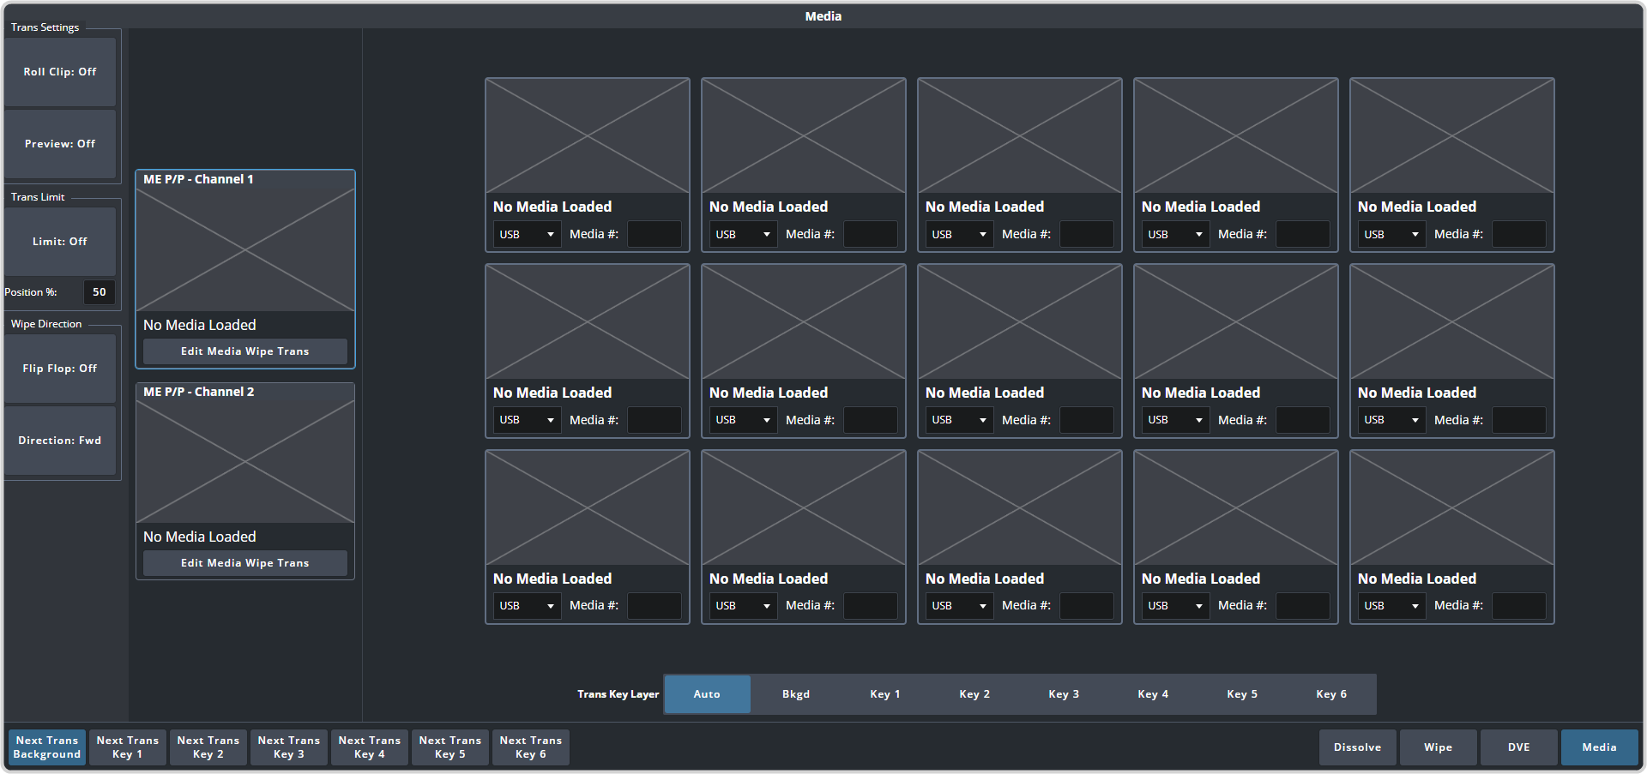The height and width of the screenshot is (774, 1647).
Task: Open USB dropdown in middle row, fifth media slot
Action: (x=1392, y=421)
